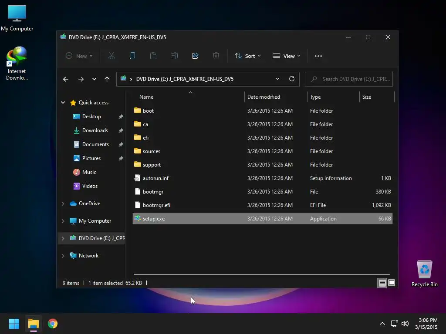
Task: Select the ca folder
Action: [x=263, y=124]
